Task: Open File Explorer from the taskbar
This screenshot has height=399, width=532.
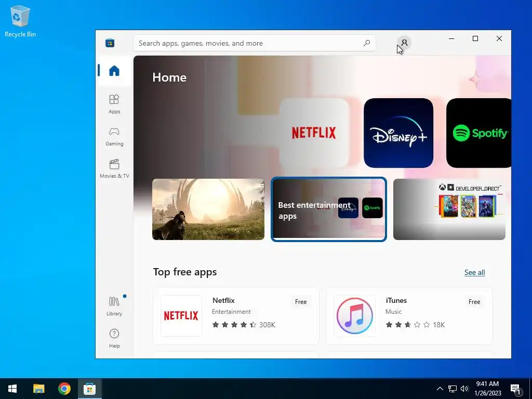Action: pos(38,389)
